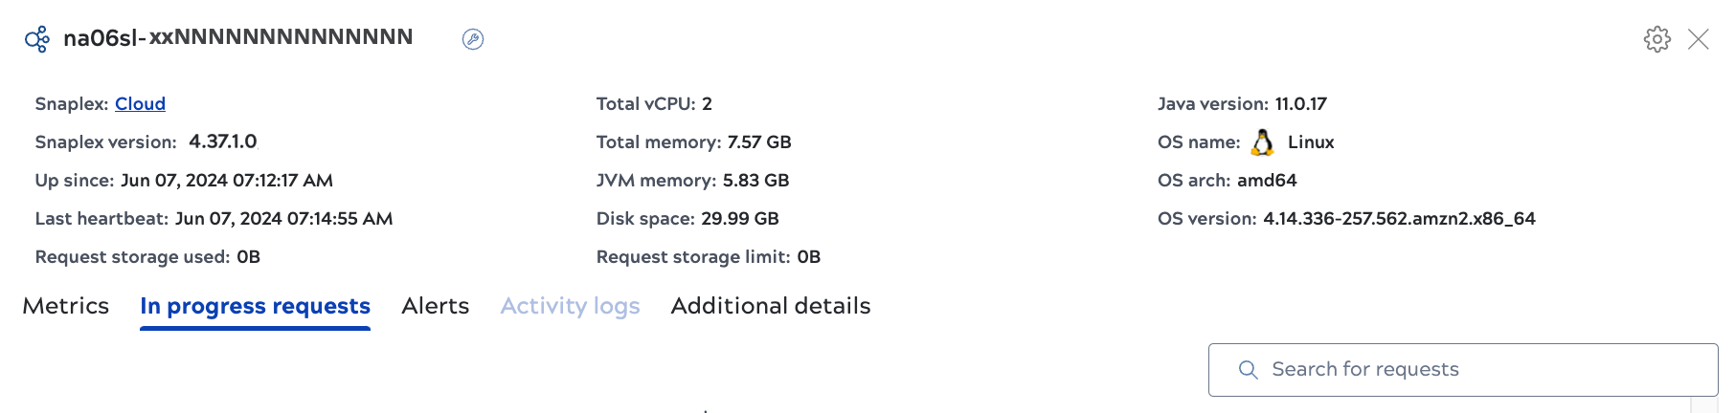Click the Up since timestamp
Image resolution: width=1735 pixels, height=413 pixels.
pos(227,181)
